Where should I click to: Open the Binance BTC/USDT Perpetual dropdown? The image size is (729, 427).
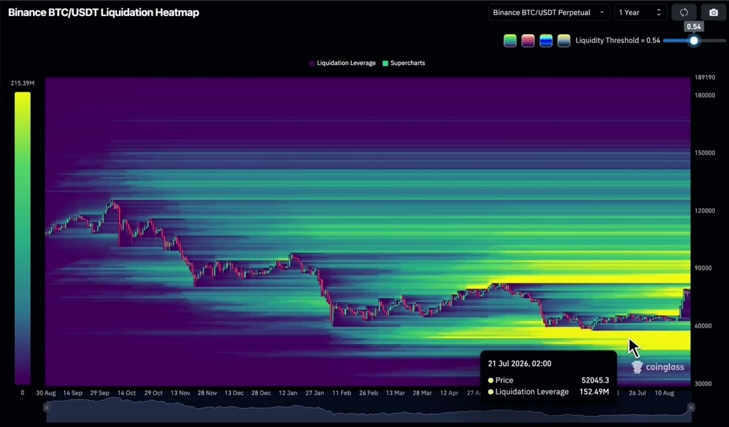pyautogui.click(x=549, y=12)
